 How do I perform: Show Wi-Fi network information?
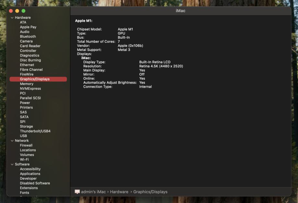click(x=24, y=159)
